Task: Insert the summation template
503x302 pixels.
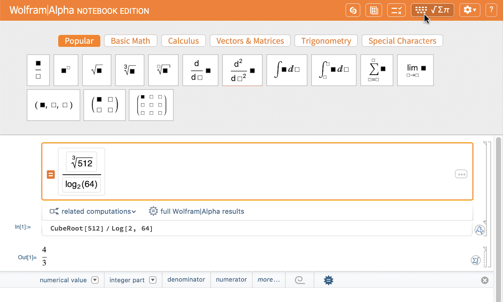Action: coord(377,70)
